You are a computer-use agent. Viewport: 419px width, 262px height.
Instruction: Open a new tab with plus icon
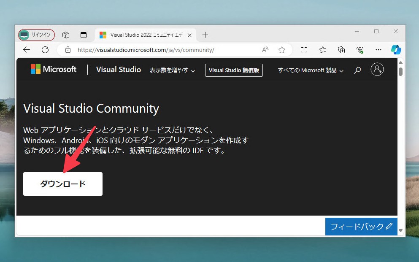click(205, 35)
